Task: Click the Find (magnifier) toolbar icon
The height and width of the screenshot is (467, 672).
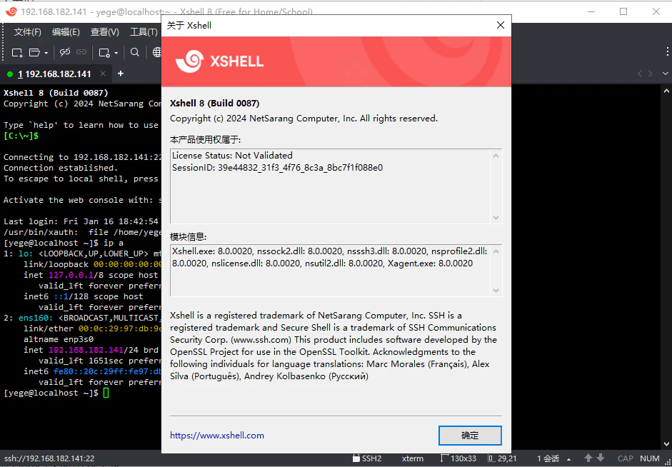Action: click(134, 51)
